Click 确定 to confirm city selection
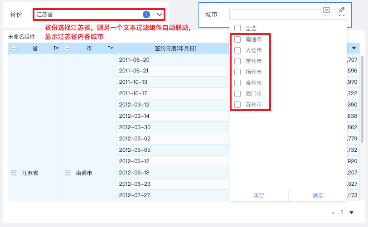Screen dimensions: 368x227 point(318,196)
